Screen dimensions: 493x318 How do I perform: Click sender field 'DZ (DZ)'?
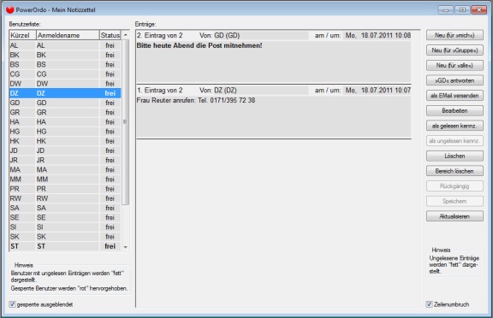tap(261, 91)
